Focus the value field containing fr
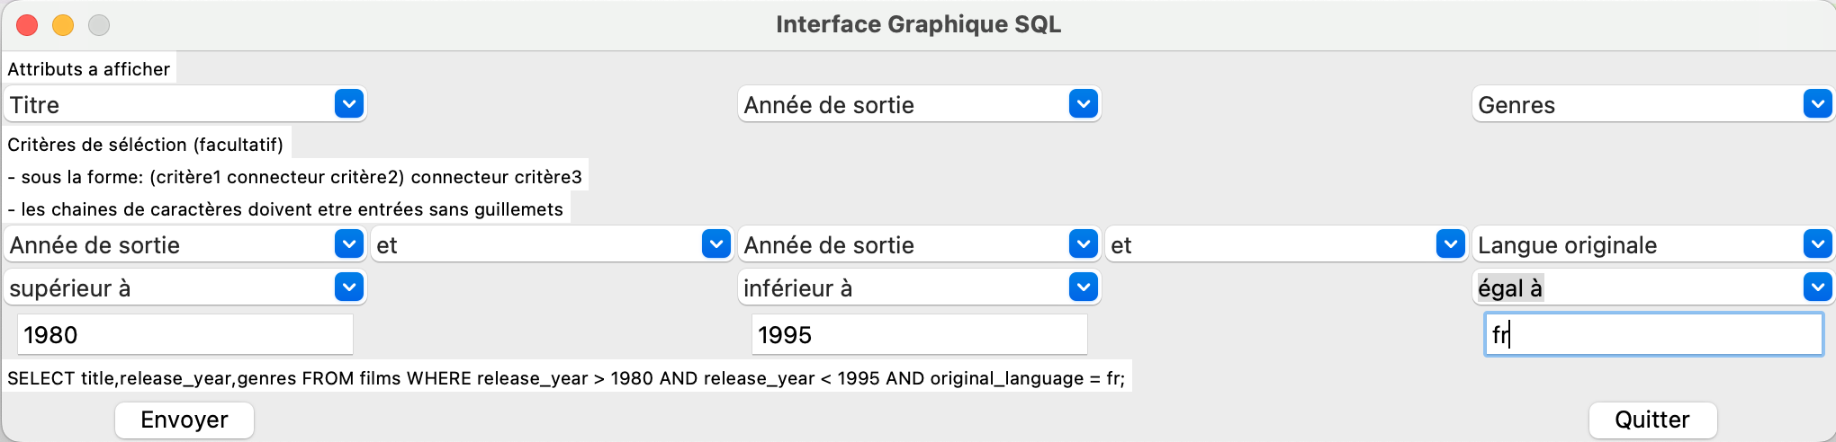Viewport: 1836px width, 442px height. 1653,335
